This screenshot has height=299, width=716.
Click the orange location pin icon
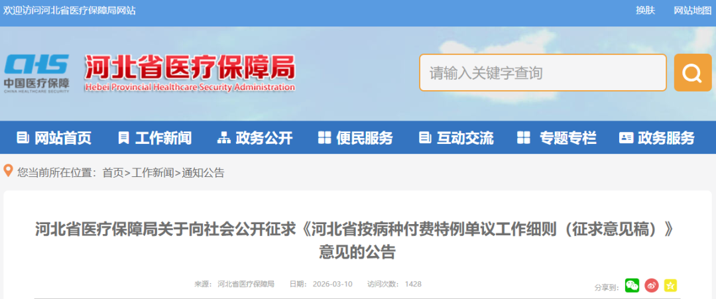pos(8,171)
